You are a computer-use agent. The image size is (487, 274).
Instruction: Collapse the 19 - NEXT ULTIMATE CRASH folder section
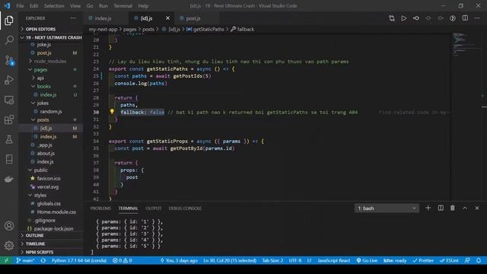tap(51, 37)
